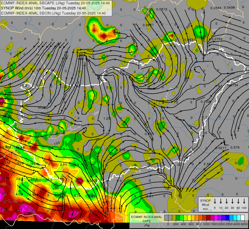Click the pure blue swatch before 2500 tick
The height and width of the screenshot is (229, 249).
point(227,218)
